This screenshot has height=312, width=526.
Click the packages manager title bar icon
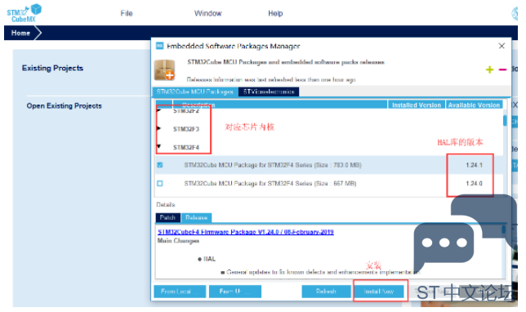[x=160, y=46]
